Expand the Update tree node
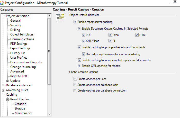The height and width of the screenshot is (118, 180). 7,81
